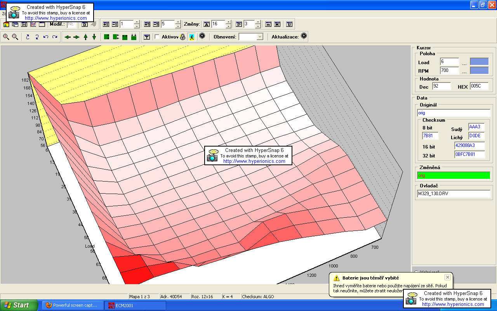Click the Aktualizace indicator lamp
497x311 pixels.
[304, 36]
